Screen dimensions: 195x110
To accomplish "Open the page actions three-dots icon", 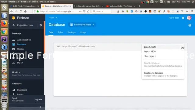I will click(80, 11).
